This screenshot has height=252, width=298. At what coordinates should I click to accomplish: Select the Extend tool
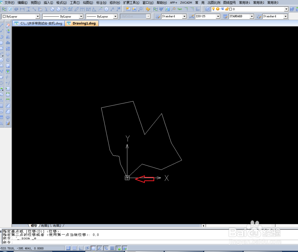8,83
